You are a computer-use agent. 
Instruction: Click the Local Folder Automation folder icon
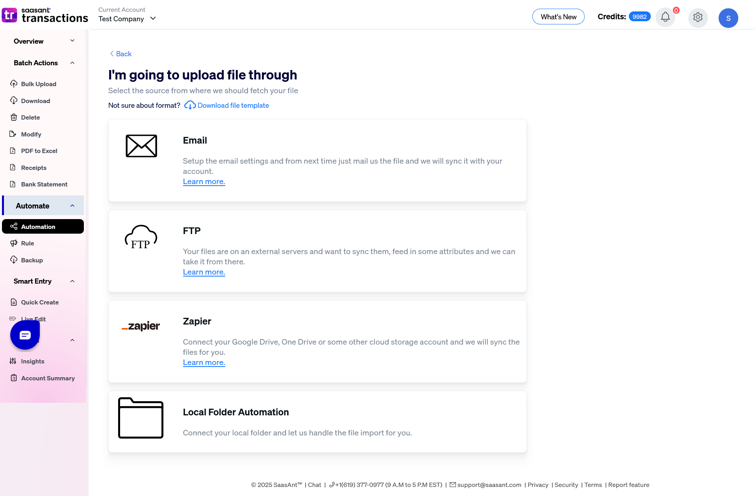point(141,418)
